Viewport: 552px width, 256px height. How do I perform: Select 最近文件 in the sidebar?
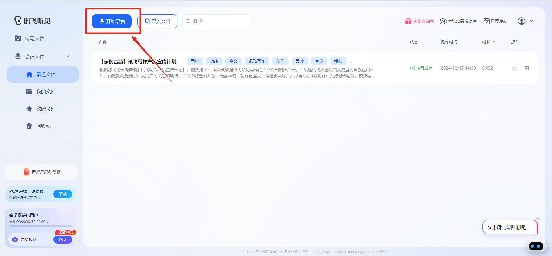(x=43, y=74)
